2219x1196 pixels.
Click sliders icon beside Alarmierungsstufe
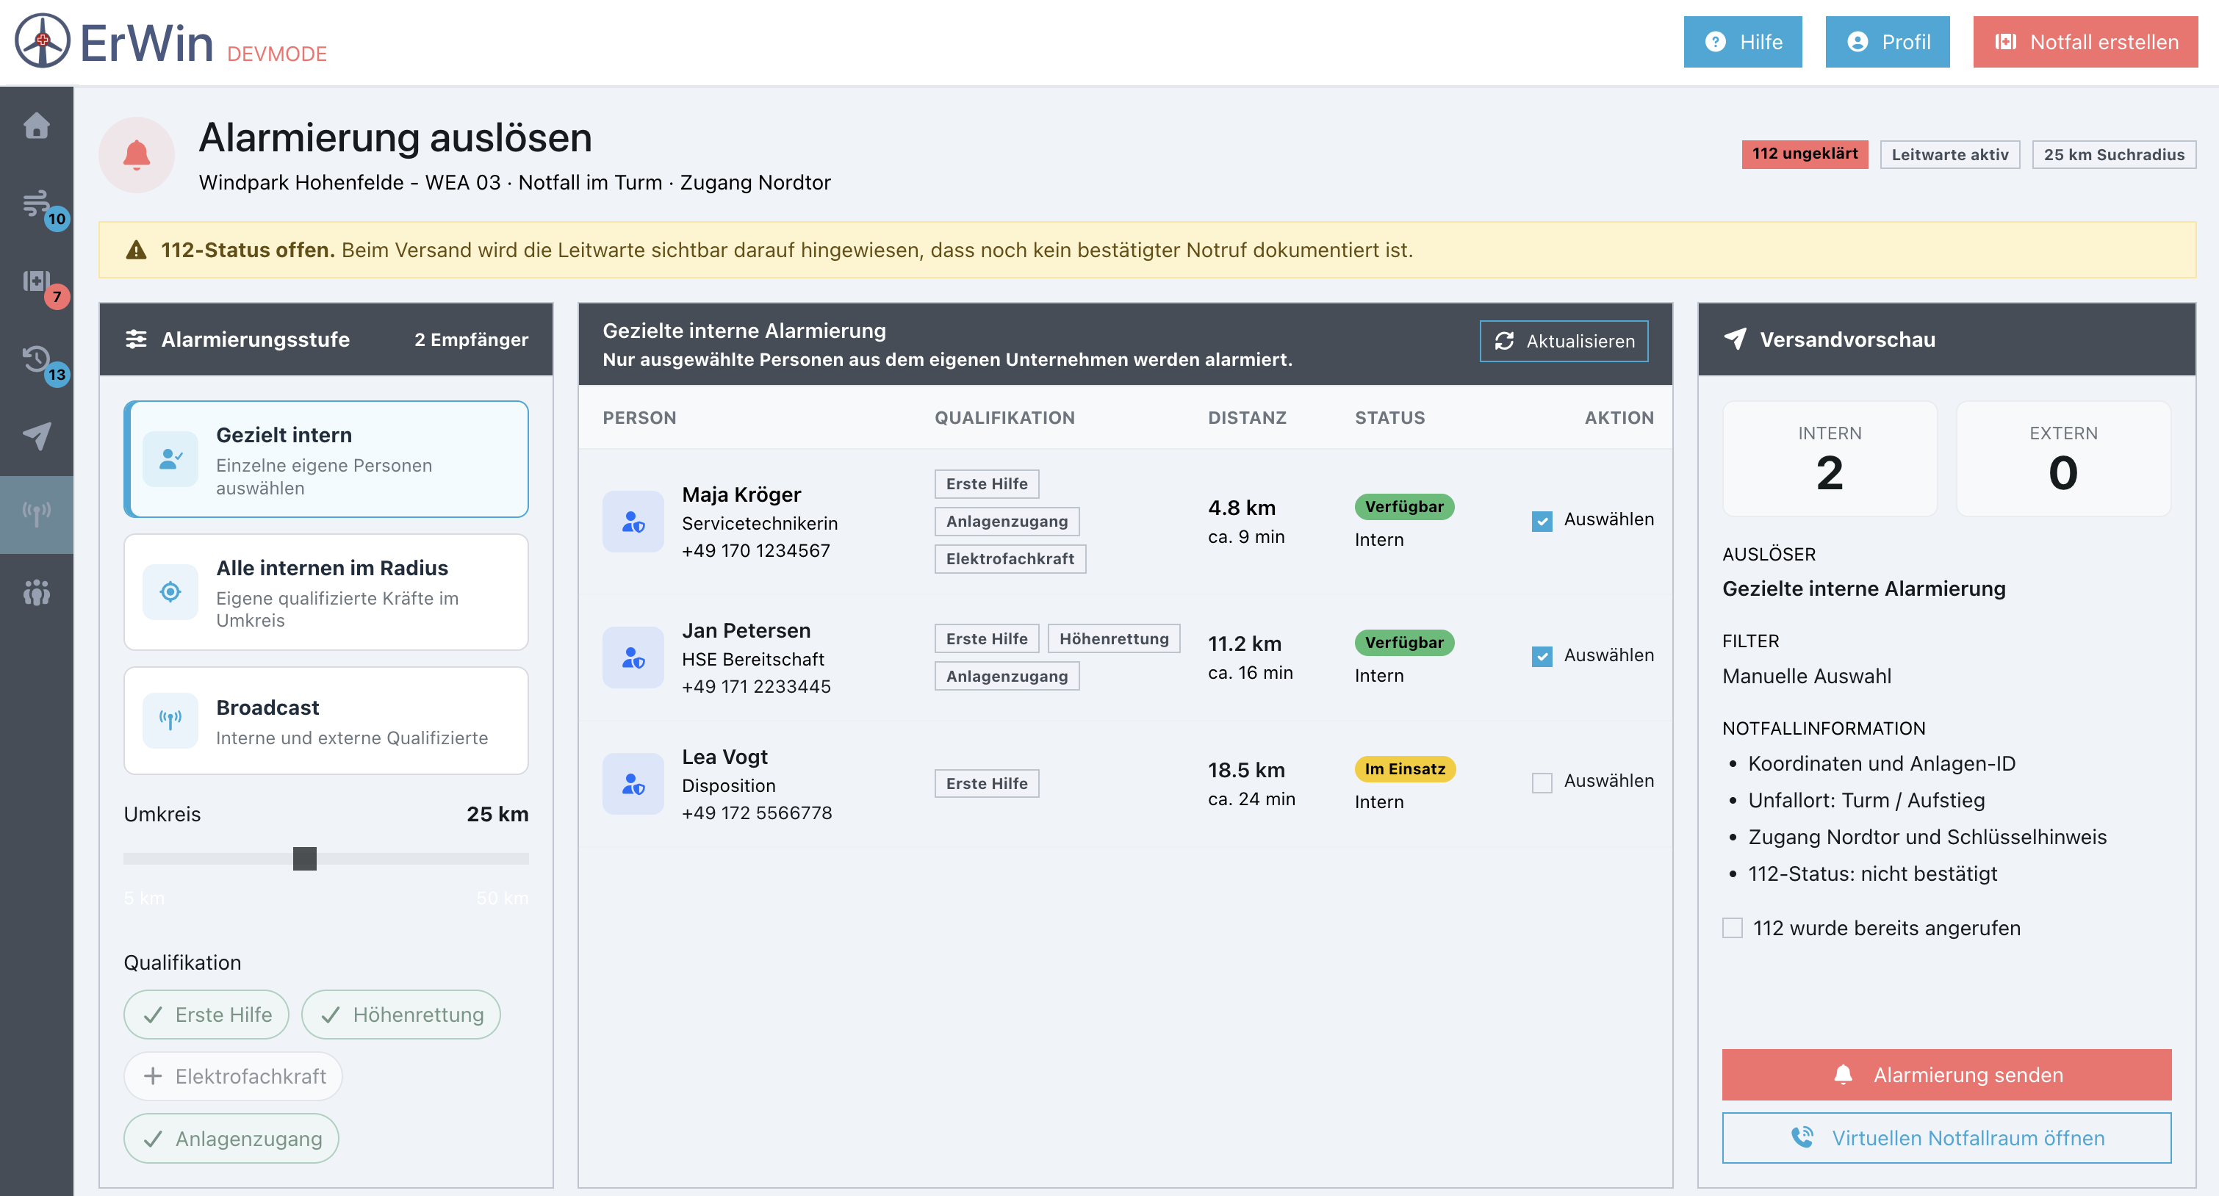pos(136,339)
